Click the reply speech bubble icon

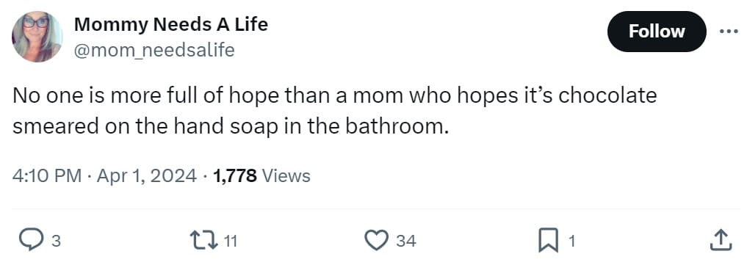click(x=31, y=241)
